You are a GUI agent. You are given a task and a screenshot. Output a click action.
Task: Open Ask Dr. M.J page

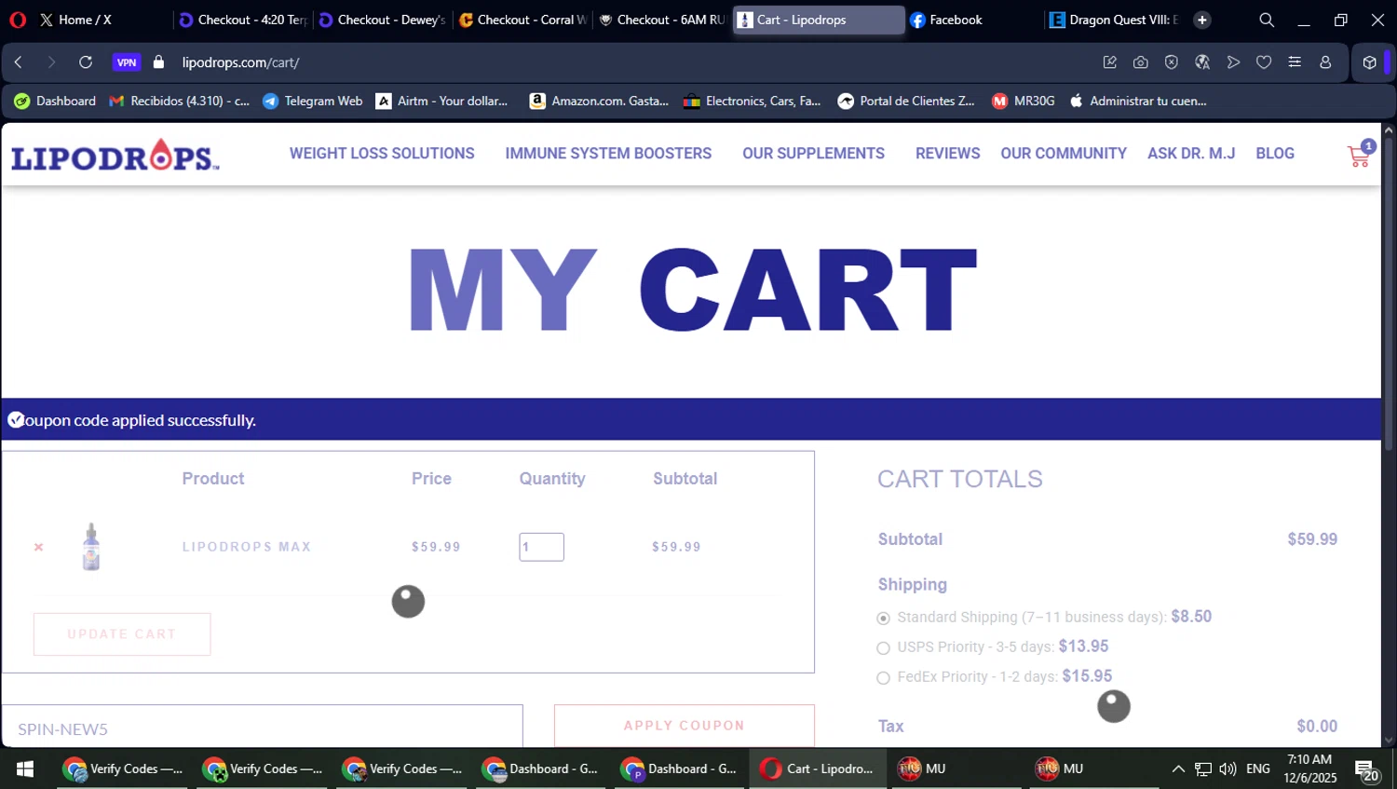click(1191, 154)
